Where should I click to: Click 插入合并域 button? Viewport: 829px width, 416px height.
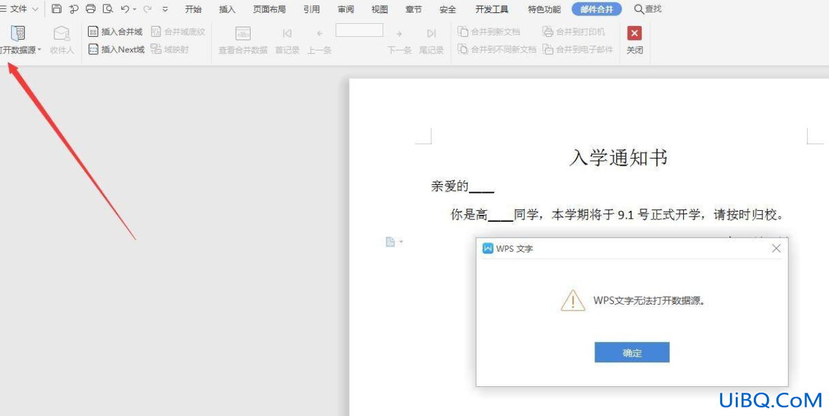(x=115, y=31)
